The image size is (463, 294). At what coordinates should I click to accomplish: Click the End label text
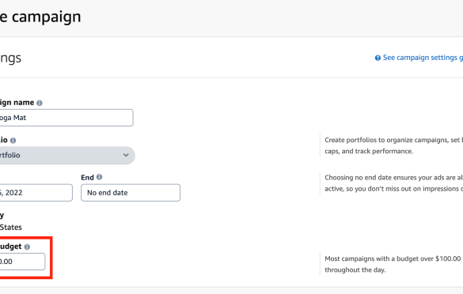(87, 178)
